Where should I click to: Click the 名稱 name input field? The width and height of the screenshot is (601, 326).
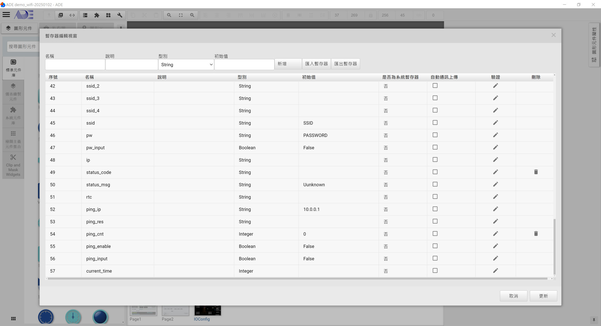[x=75, y=65]
